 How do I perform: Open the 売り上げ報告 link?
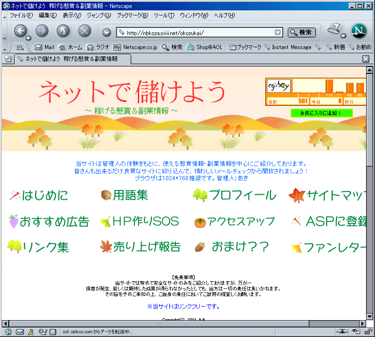coord(140,247)
